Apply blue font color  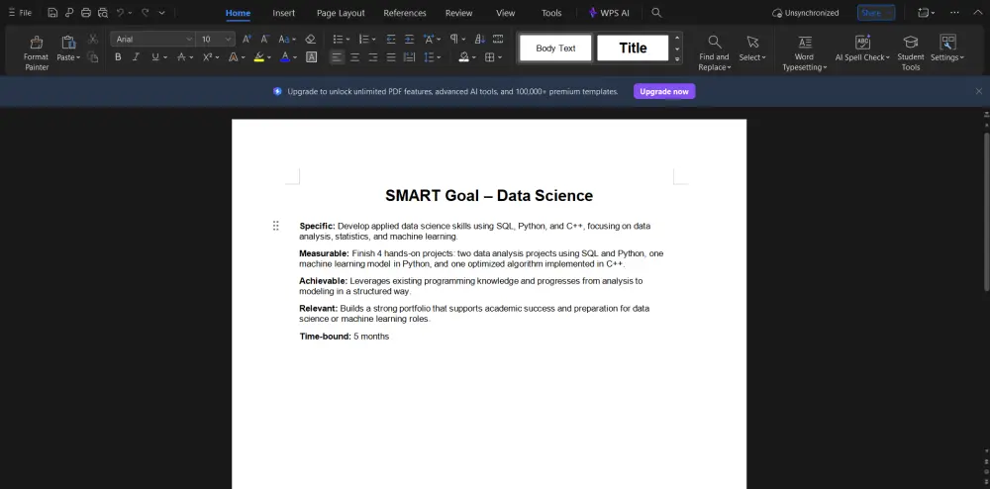[285, 56]
